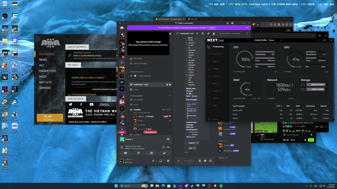
Task: Start Arma 3 with the PLAY button
Action: tap(48, 118)
